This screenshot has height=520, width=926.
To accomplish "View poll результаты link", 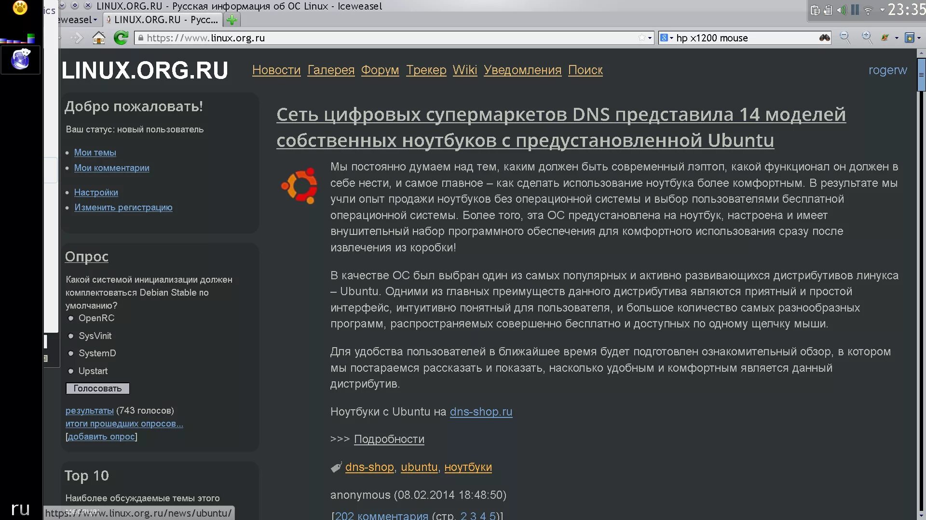I will click(90, 411).
